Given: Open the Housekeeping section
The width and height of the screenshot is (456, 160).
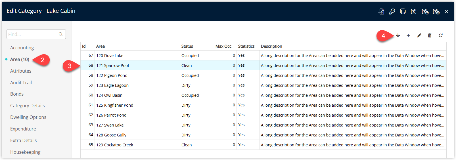Looking at the screenshot, I should point(25,152).
